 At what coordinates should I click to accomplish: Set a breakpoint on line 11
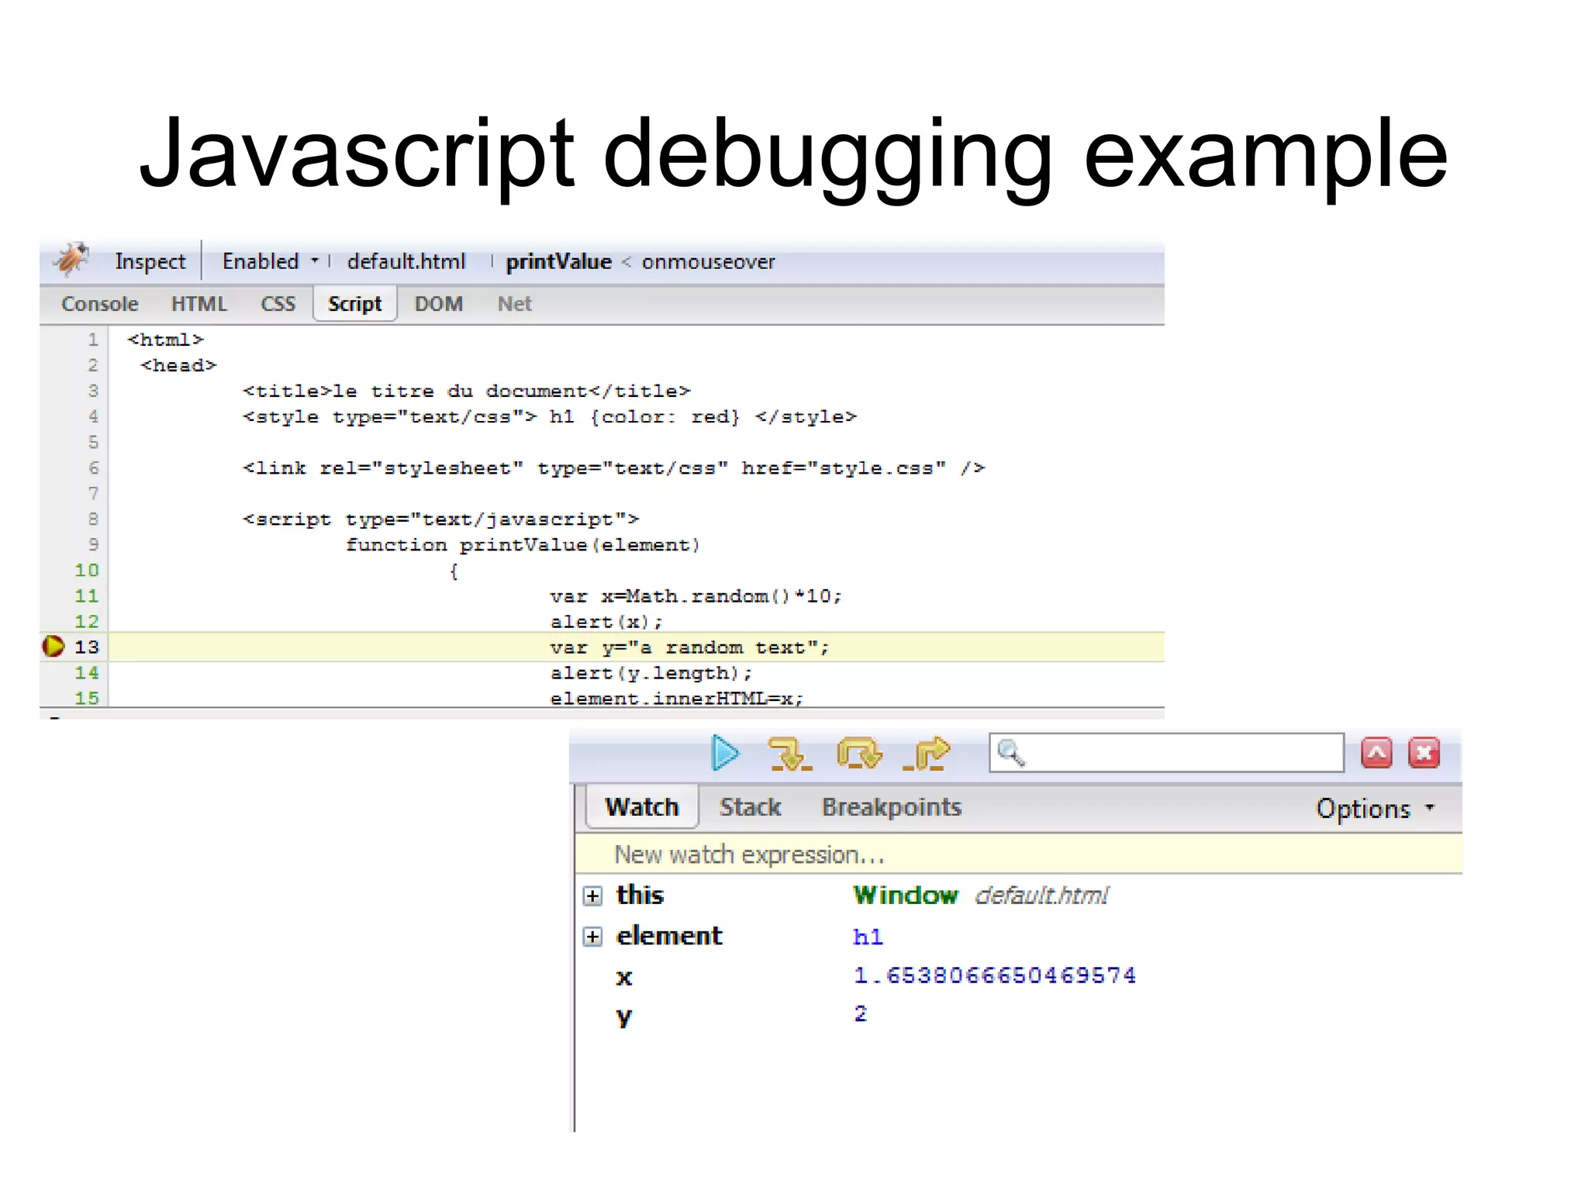click(x=87, y=595)
